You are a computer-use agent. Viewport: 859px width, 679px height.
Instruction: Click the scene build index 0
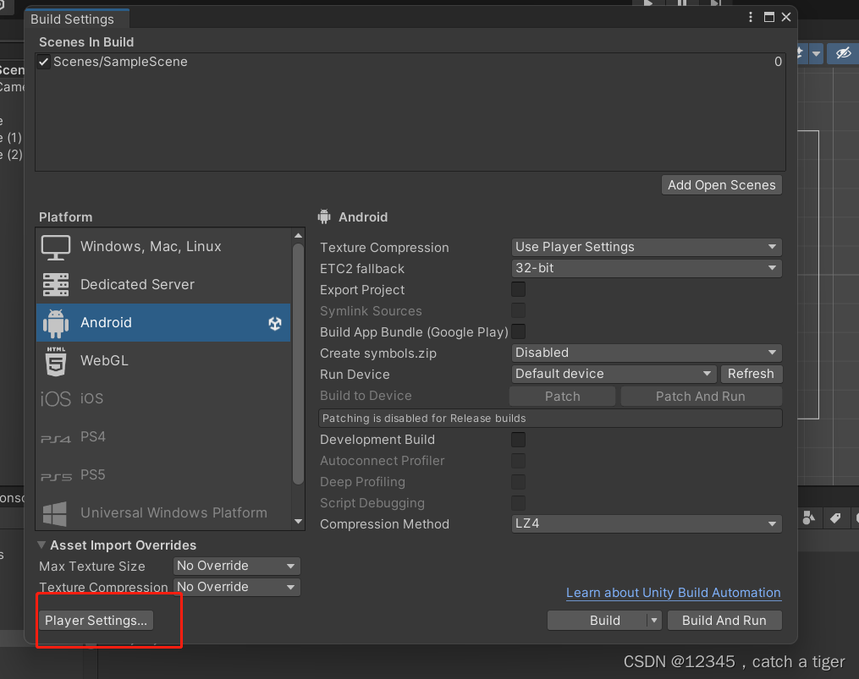point(778,62)
